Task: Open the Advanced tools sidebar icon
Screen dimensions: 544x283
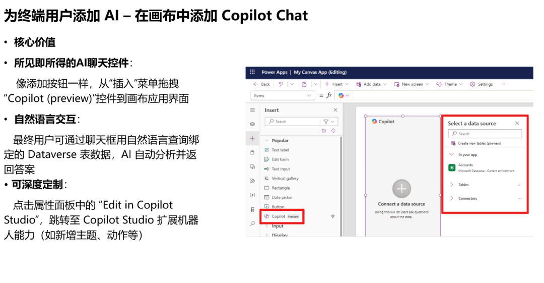Action: point(252,209)
